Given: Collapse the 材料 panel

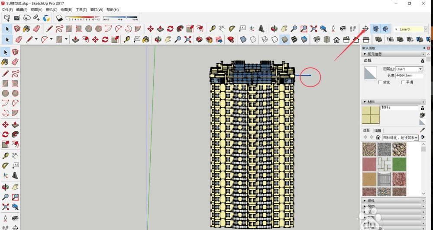Looking at the screenshot, I should [365, 102].
